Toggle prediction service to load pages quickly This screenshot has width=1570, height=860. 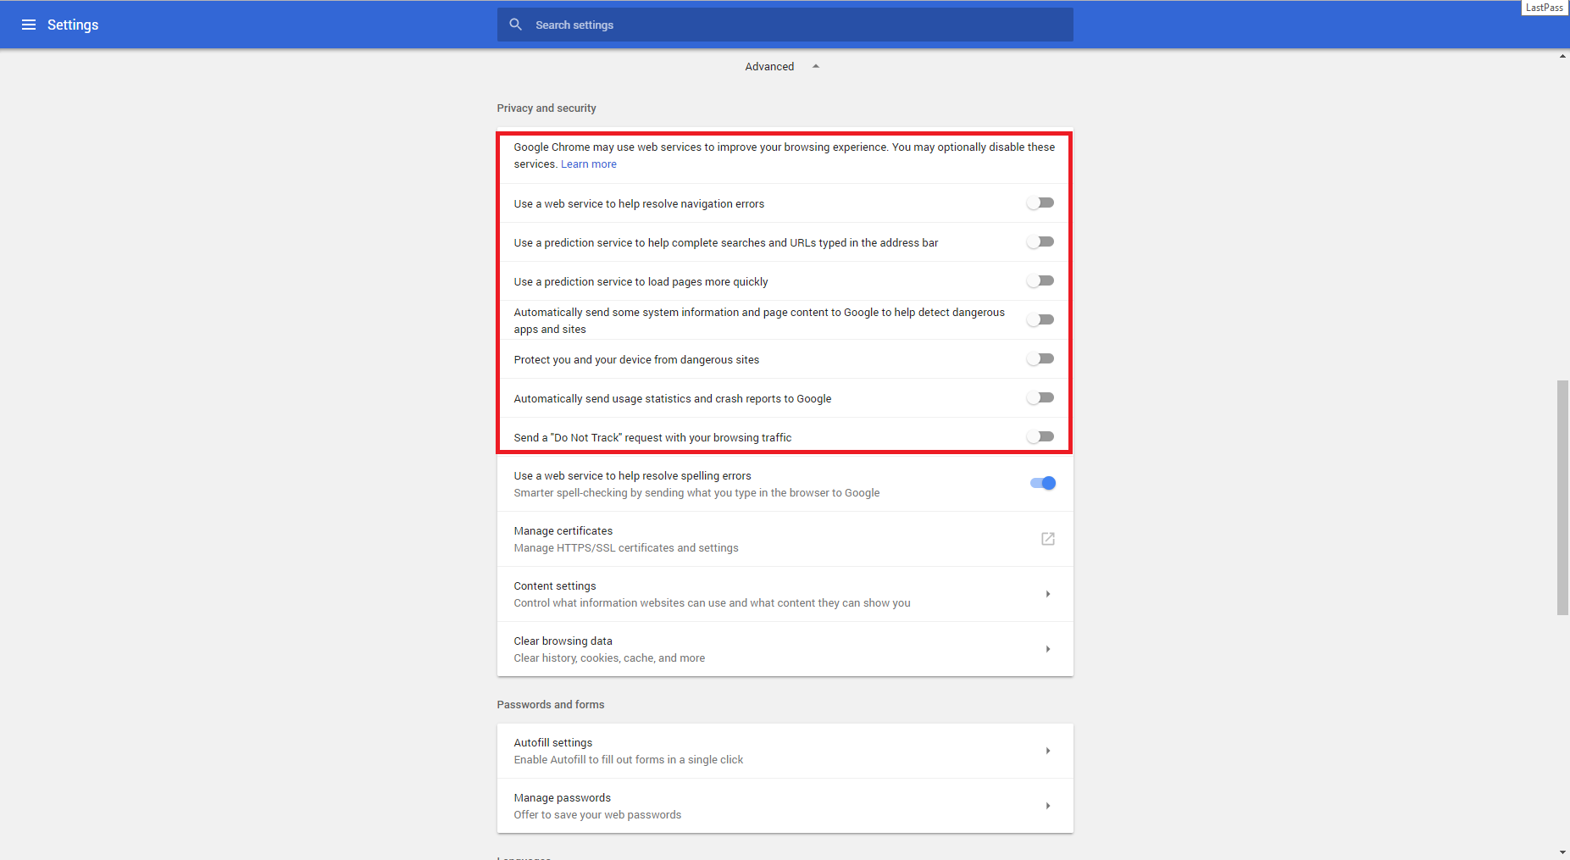click(x=1040, y=281)
